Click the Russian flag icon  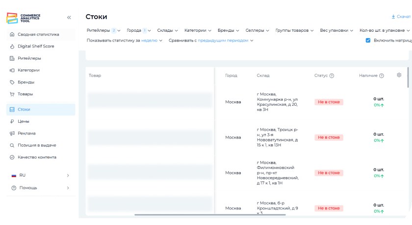pos(14,176)
